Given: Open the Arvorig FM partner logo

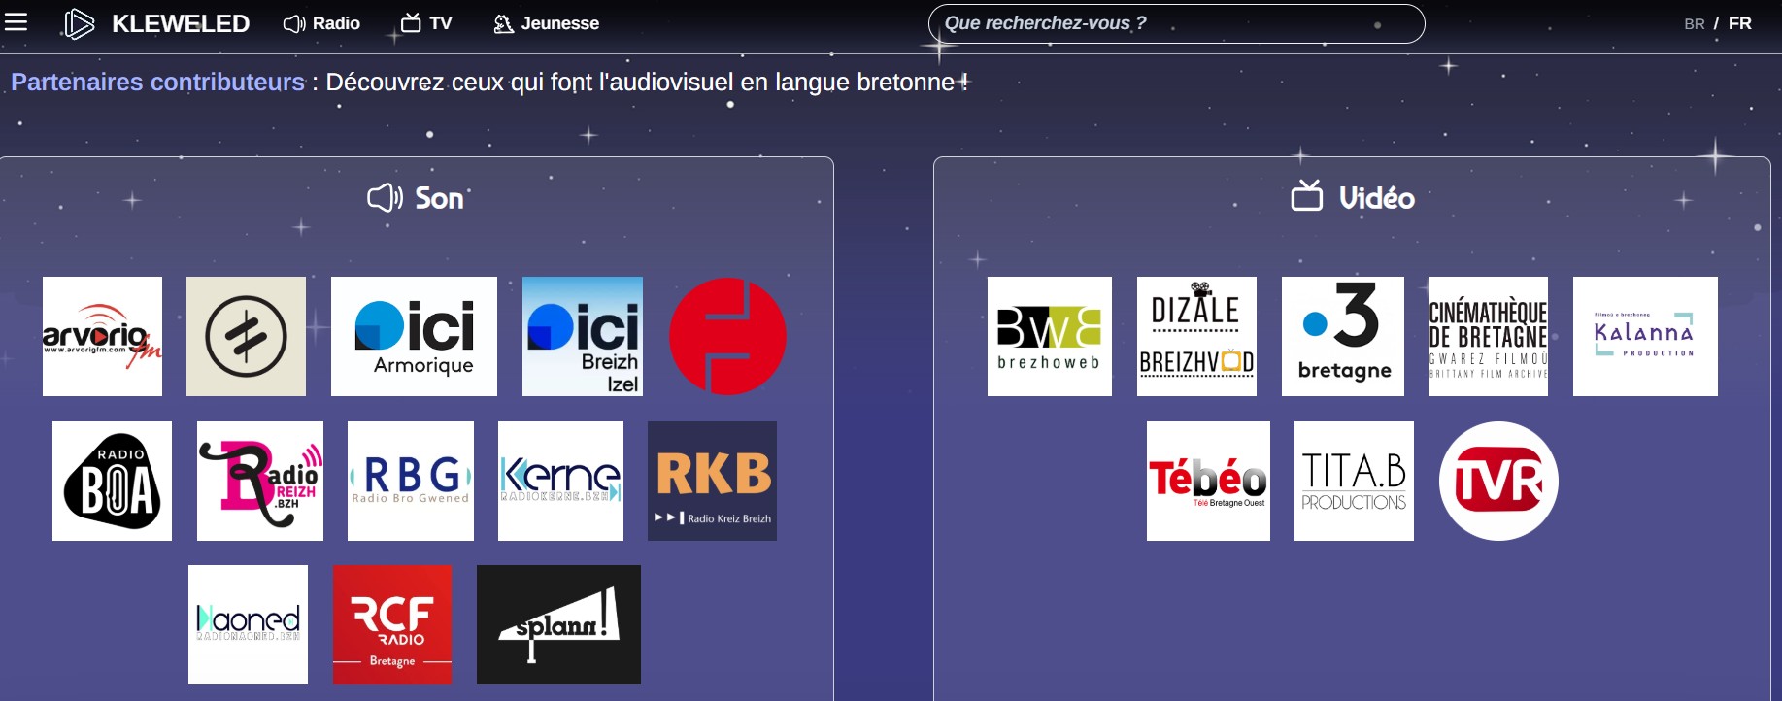Looking at the screenshot, I should coord(102,336).
